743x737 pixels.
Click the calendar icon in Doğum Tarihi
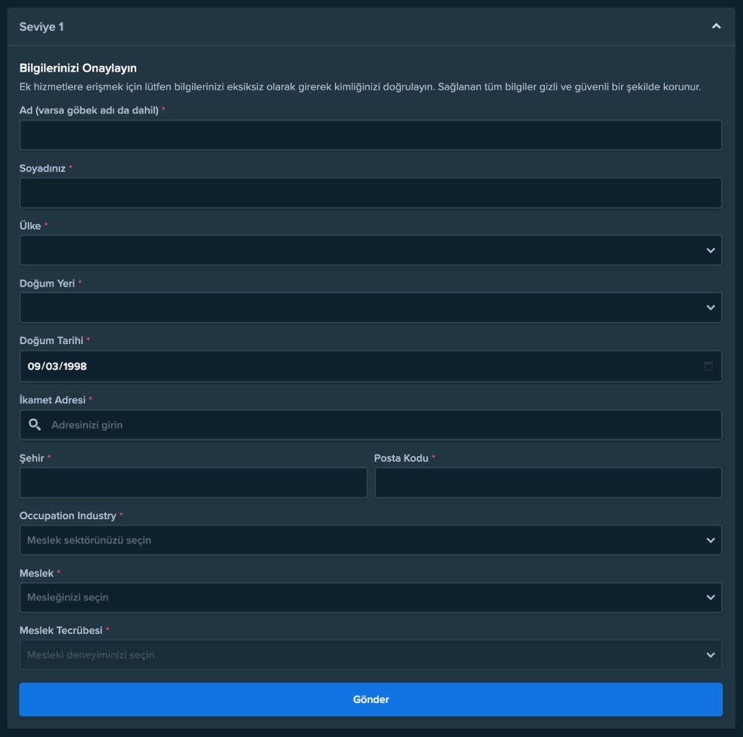708,366
